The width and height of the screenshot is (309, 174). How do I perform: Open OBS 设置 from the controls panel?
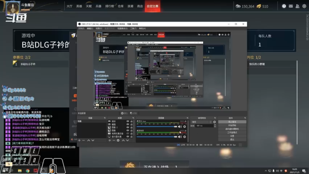[232, 136]
